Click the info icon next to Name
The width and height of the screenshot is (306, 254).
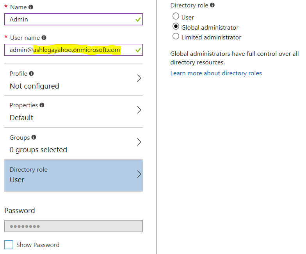31,7
